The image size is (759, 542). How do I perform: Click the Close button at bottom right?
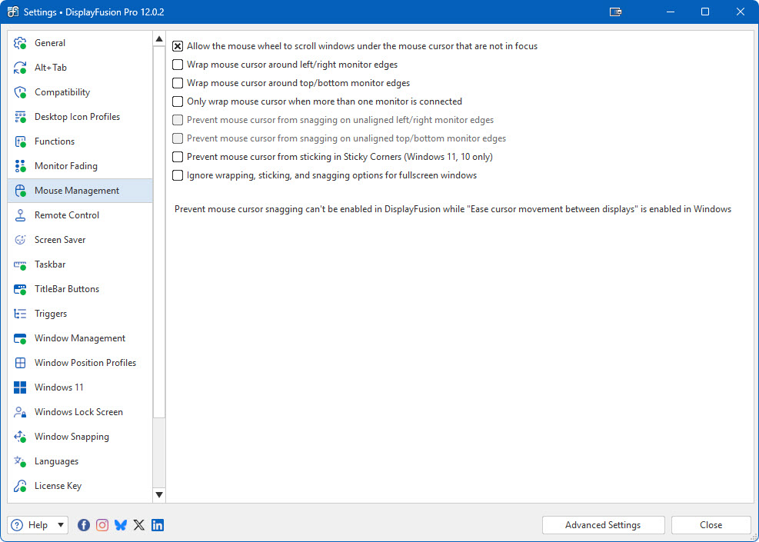[x=711, y=525]
